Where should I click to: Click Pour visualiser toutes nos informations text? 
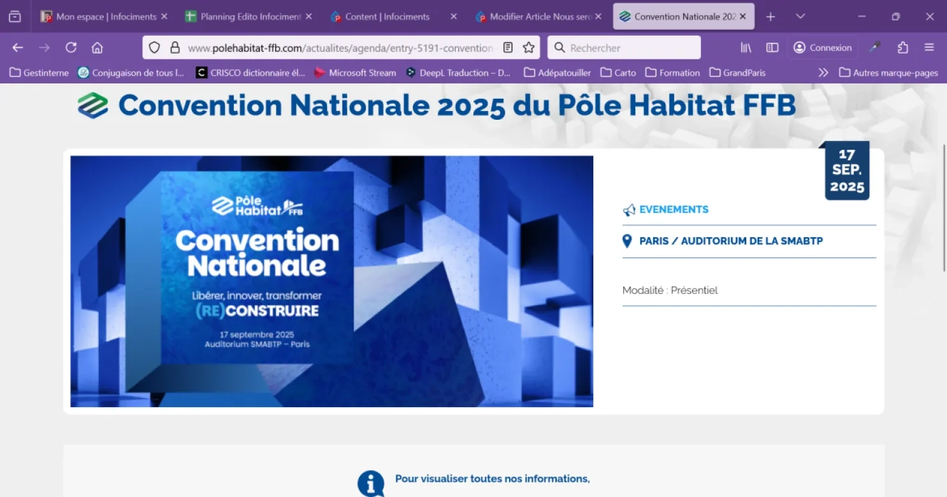coord(492,479)
